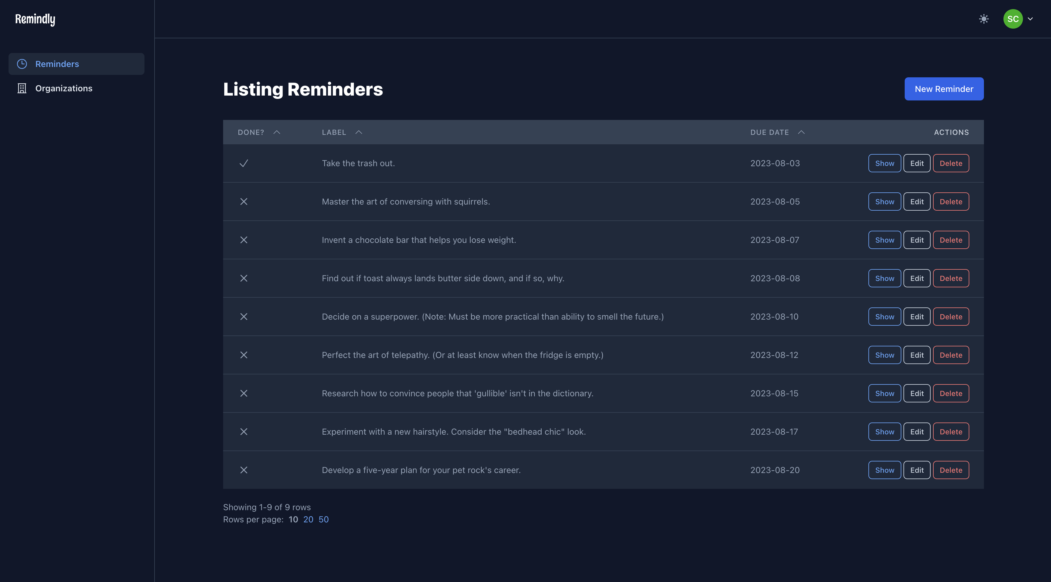1051x582 pixels.
Task: Click the Reminders clock icon
Action: click(x=22, y=64)
